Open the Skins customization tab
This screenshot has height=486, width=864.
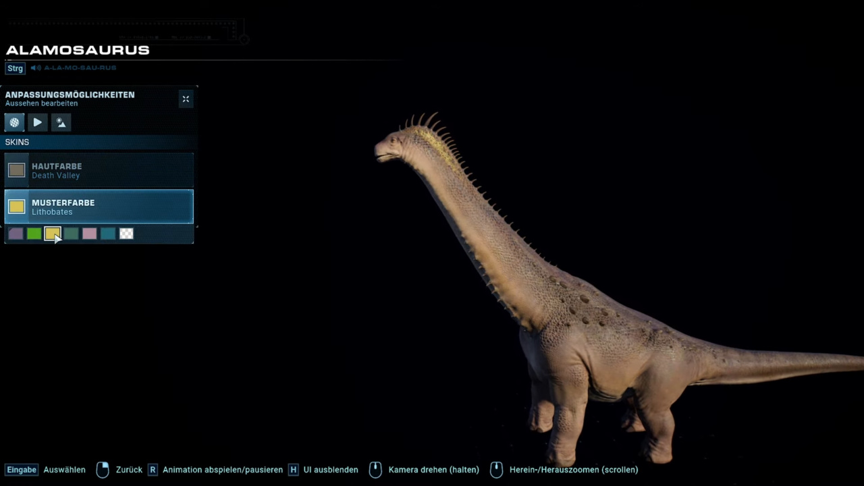(14, 122)
